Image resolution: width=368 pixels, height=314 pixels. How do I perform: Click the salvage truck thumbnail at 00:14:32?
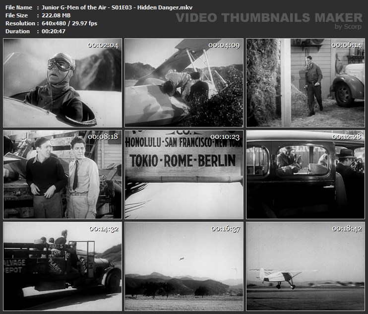pyautogui.click(x=62, y=266)
